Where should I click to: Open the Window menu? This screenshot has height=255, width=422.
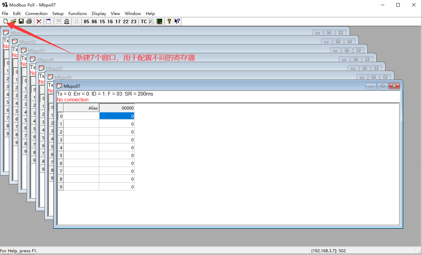coord(133,14)
